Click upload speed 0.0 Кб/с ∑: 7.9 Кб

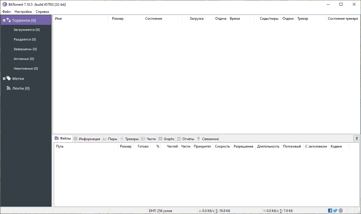278,211
